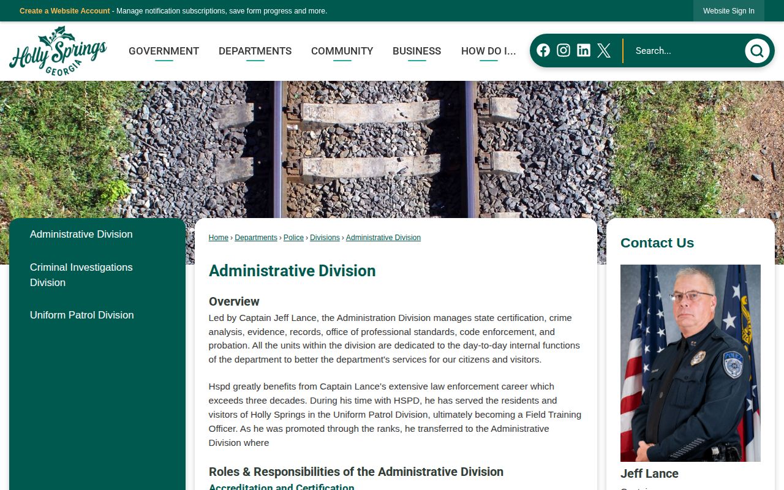Click the Overview heading

[234, 301]
